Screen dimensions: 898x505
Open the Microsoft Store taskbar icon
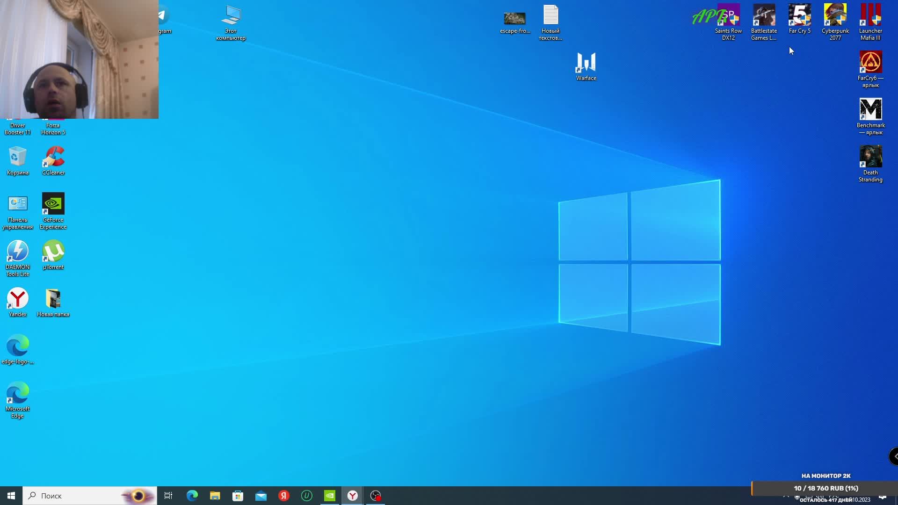pyautogui.click(x=238, y=496)
